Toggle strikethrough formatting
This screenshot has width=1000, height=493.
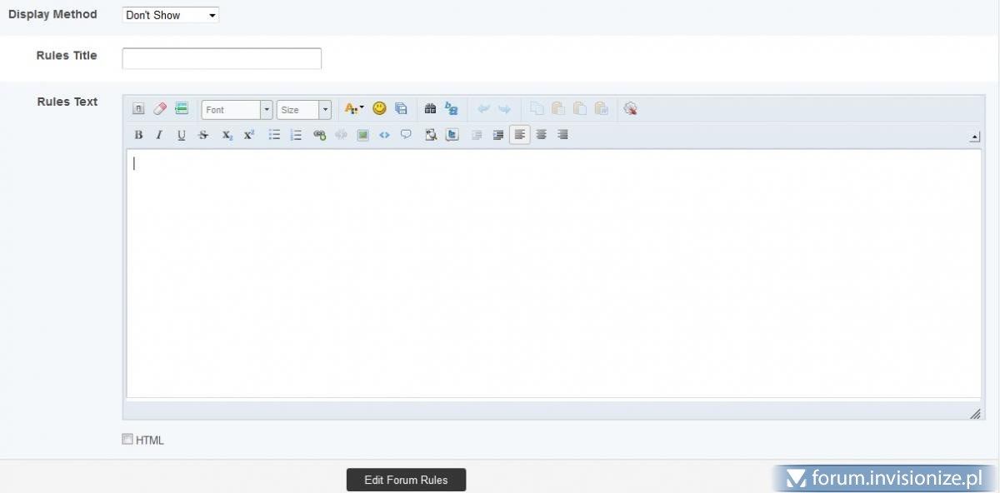(x=202, y=135)
